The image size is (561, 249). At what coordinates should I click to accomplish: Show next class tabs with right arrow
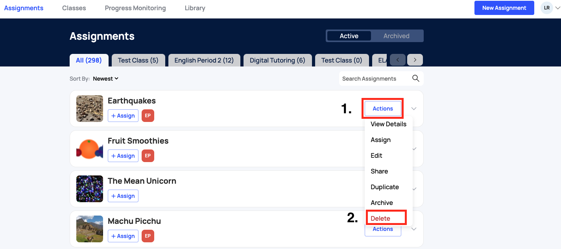click(415, 60)
